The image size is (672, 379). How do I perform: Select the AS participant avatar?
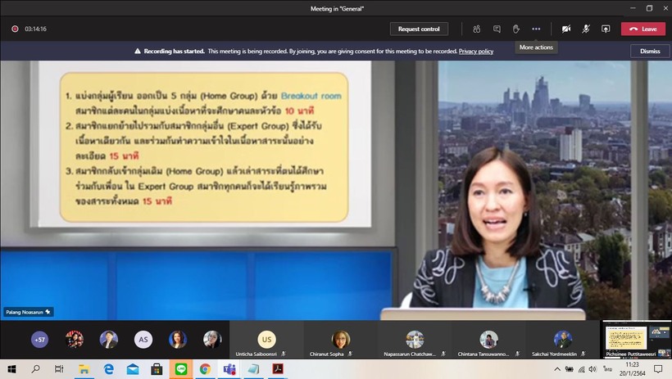[143, 339]
